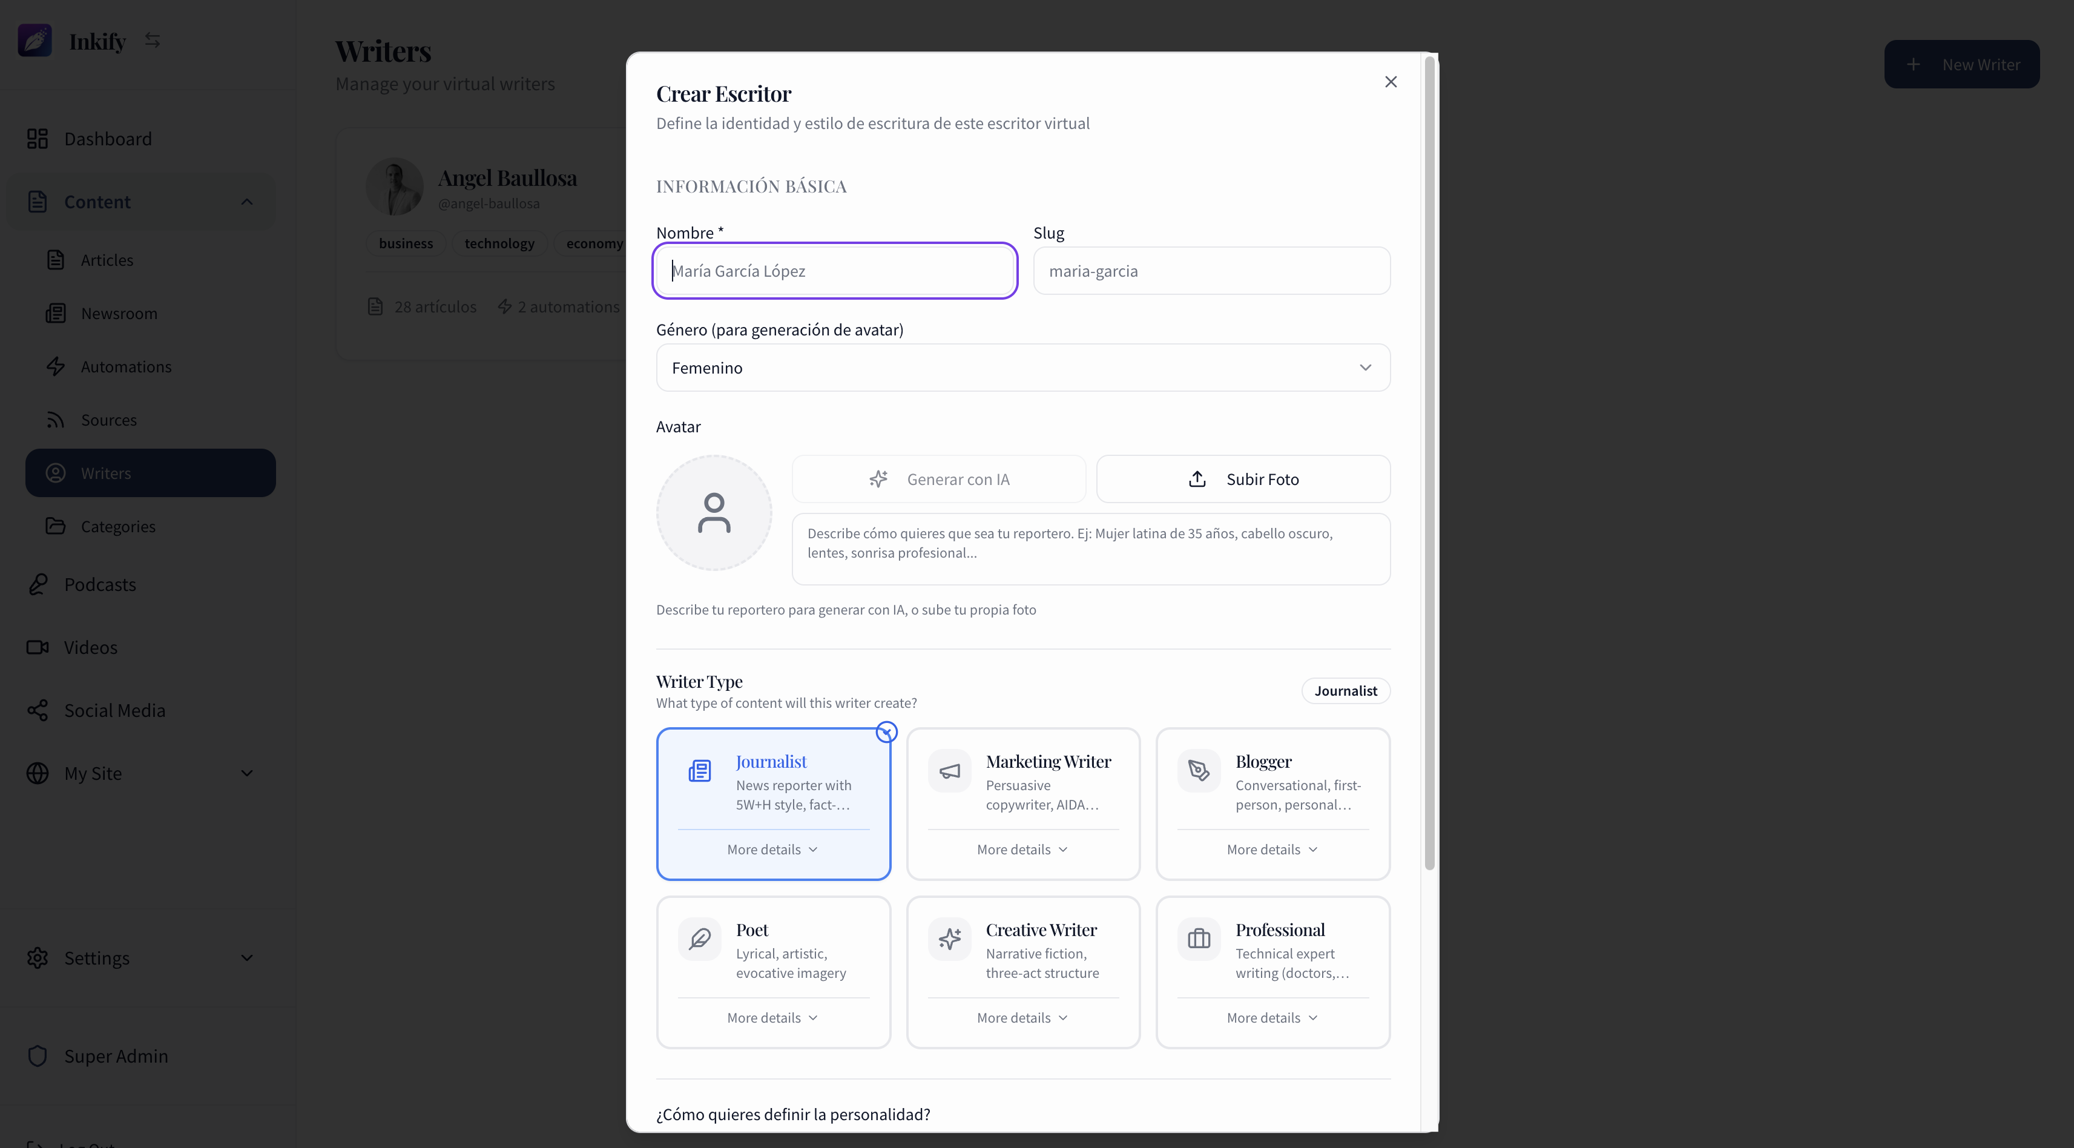Open the Género dropdown showing Femenino
2074x1148 pixels.
(x=1022, y=368)
